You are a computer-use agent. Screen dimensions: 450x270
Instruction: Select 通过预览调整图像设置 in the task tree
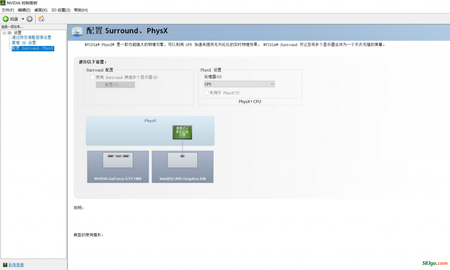click(x=32, y=38)
